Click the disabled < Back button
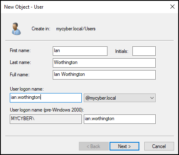This screenshot has height=155, width=179. click(x=94, y=146)
